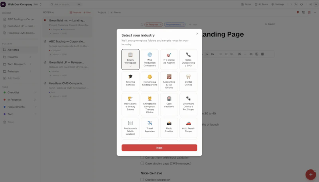Pick the Sales Outsourcing / BPO card

tap(188, 59)
